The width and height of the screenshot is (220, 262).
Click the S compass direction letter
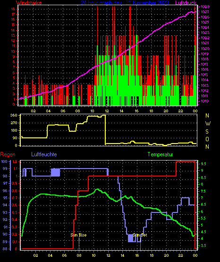pyautogui.click(x=207, y=132)
